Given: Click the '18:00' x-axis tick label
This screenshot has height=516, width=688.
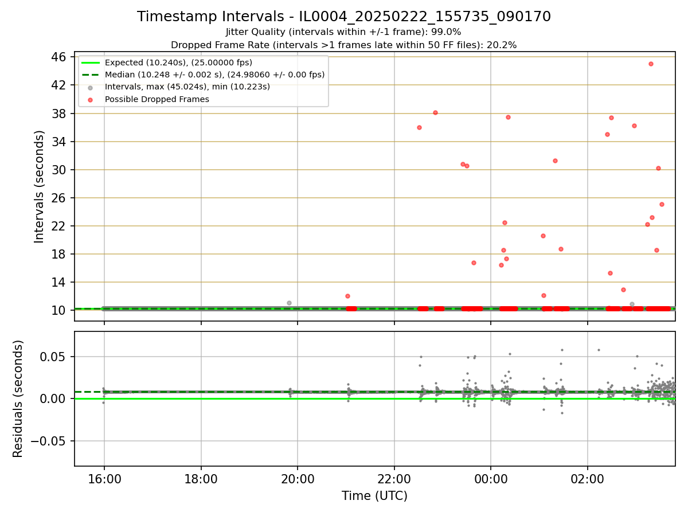Looking at the screenshot, I should click(201, 479).
